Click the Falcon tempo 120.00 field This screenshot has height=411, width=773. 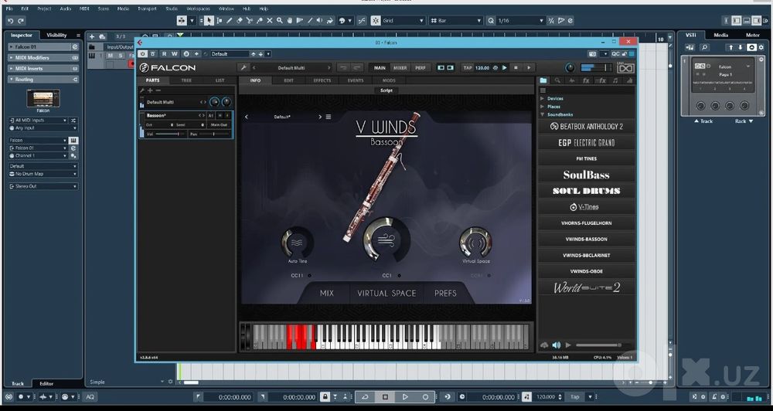point(482,67)
